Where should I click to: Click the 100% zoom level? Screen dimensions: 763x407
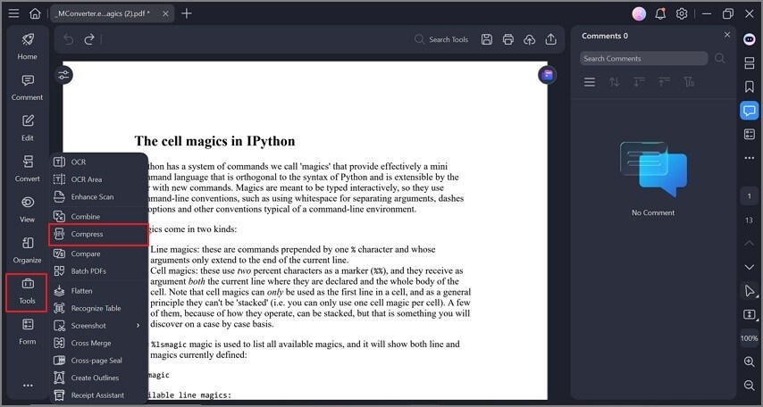750,338
